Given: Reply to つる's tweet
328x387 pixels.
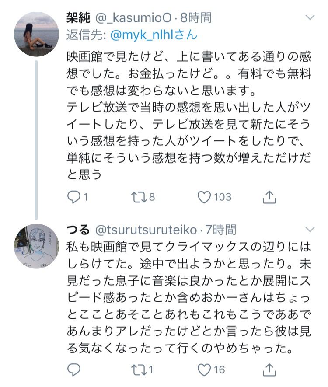Looking at the screenshot, I should pos(74,370).
